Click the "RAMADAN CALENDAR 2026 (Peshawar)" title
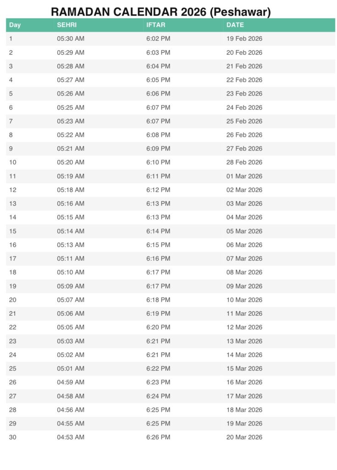Screen dimensions: 337x470 160,11
